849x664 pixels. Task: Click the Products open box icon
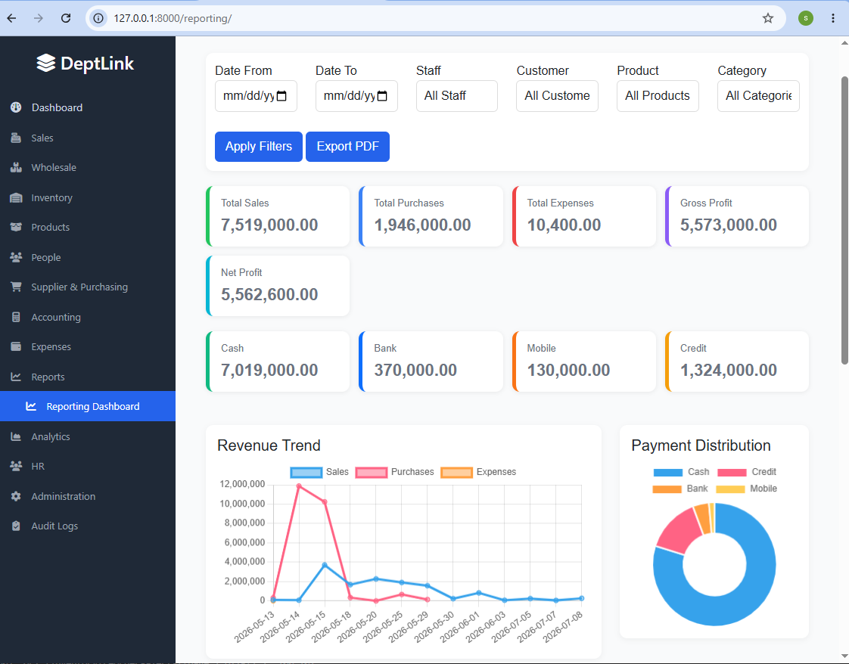(x=16, y=228)
